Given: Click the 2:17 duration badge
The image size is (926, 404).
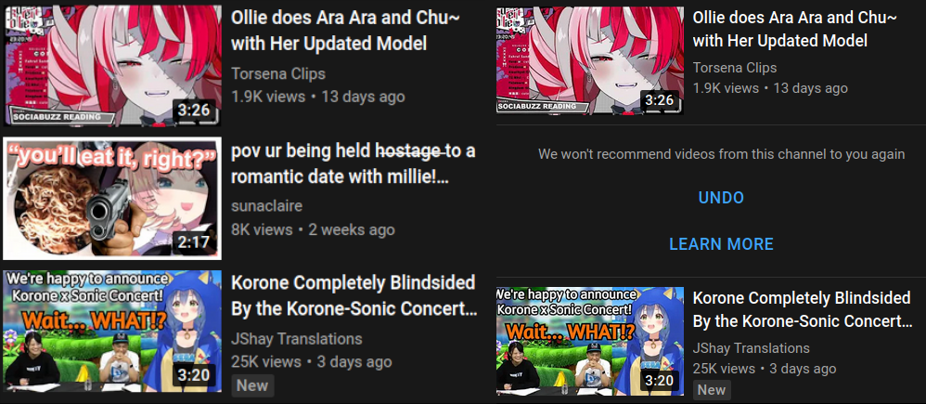Looking at the screenshot, I should click(x=194, y=241).
